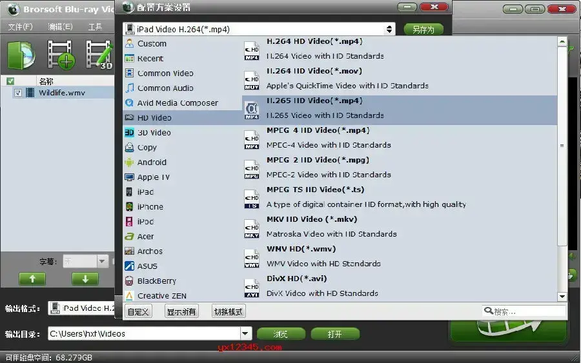
Task: Click the Save As (另存为) button
Action: pos(423,29)
